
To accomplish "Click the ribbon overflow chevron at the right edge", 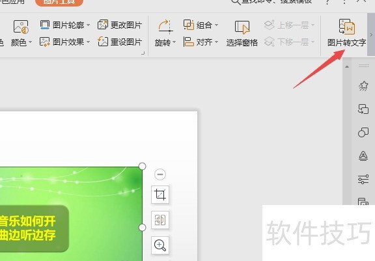I will point(371,34).
